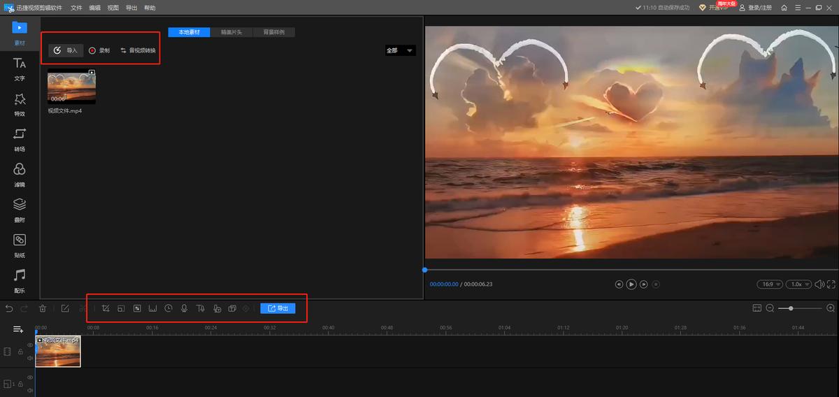
Task: Open the 文件 menu
Action: pyautogui.click(x=76, y=8)
